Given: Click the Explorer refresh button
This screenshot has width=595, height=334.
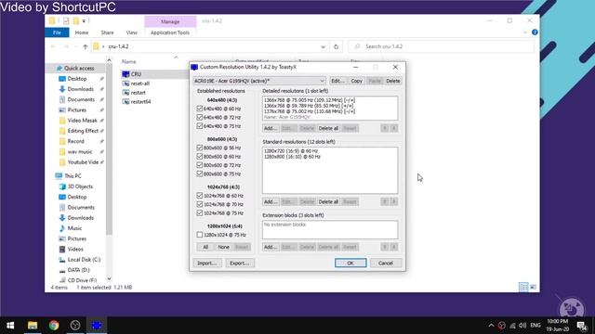Looking at the screenshot, I should [x=336, y=46].
